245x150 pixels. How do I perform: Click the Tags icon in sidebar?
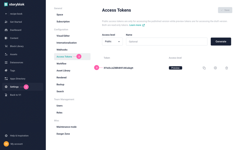6,71
